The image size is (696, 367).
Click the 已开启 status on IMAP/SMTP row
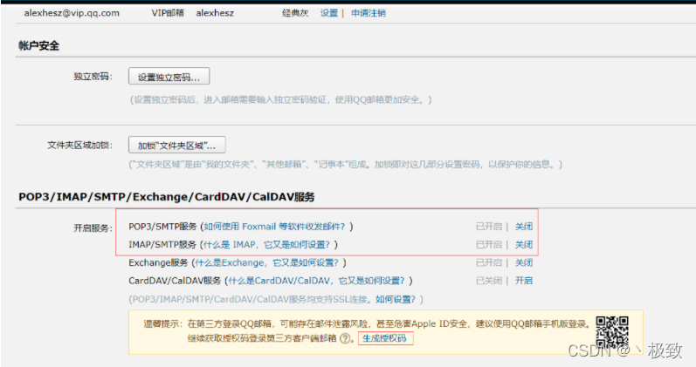pos(489,245)
